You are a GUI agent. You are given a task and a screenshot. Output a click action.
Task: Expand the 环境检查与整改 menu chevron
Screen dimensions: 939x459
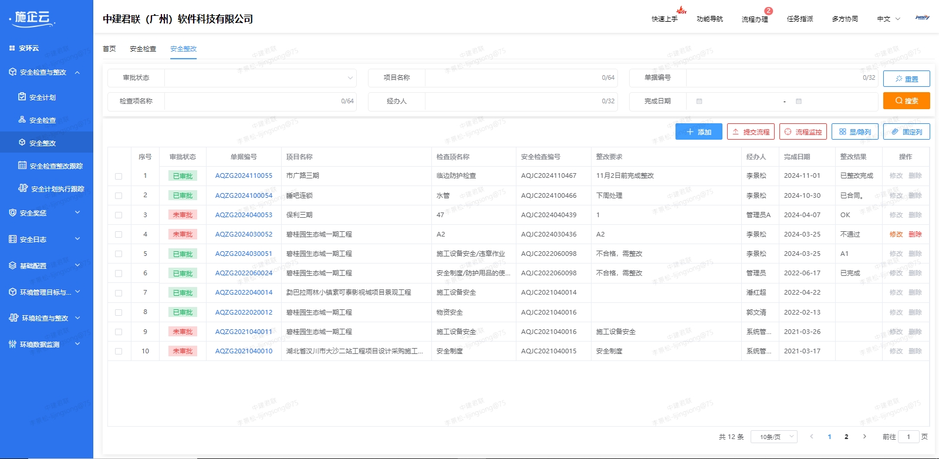(77, 318)
